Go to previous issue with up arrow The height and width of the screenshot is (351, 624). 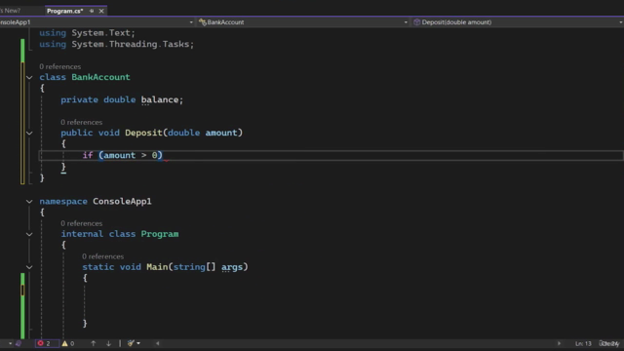(94, 343)
